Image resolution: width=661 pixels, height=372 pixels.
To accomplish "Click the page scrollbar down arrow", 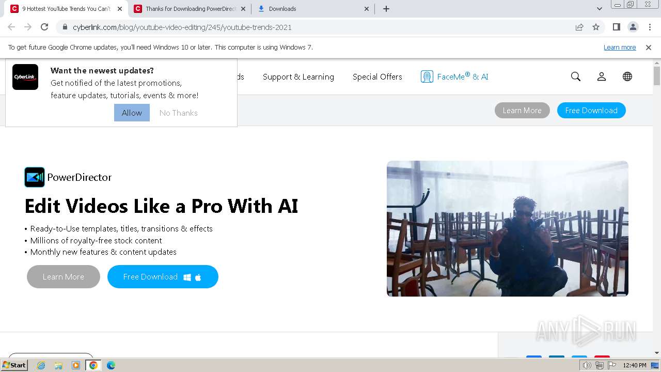I will 657,353.
